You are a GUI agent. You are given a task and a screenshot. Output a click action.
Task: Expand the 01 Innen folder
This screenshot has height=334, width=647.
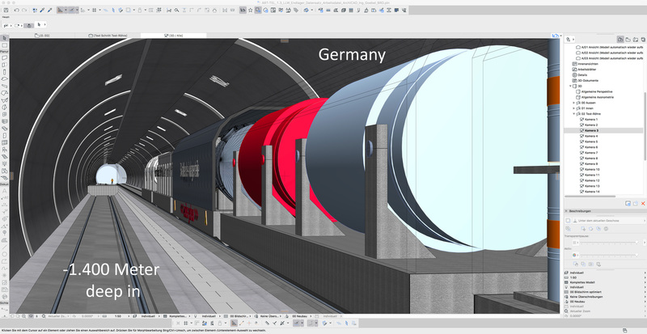click(573, 108)
